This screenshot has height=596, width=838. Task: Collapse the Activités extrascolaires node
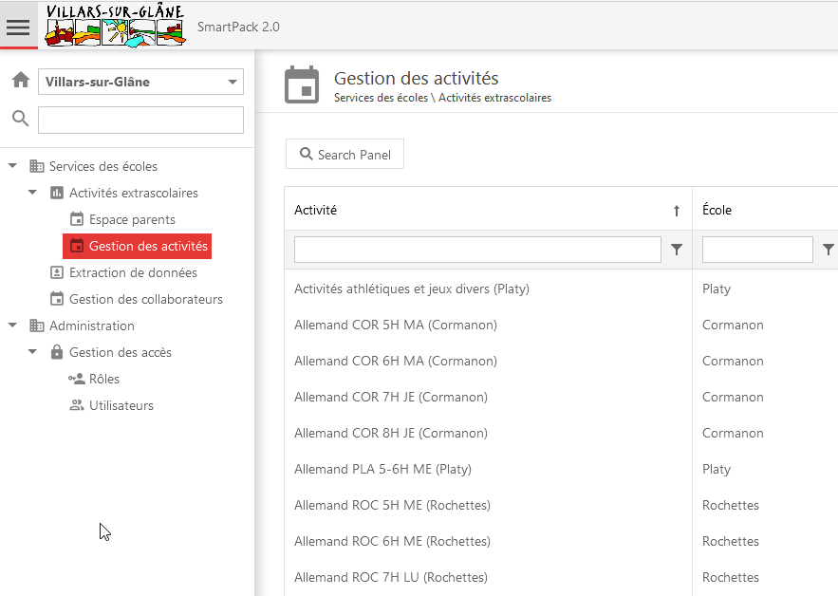click(x=33, y=193)
